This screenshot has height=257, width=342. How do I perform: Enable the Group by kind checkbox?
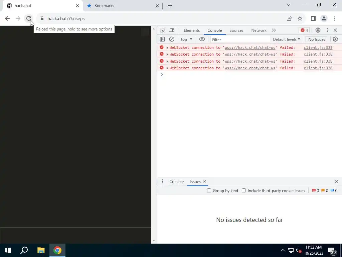tap(209, 190)
